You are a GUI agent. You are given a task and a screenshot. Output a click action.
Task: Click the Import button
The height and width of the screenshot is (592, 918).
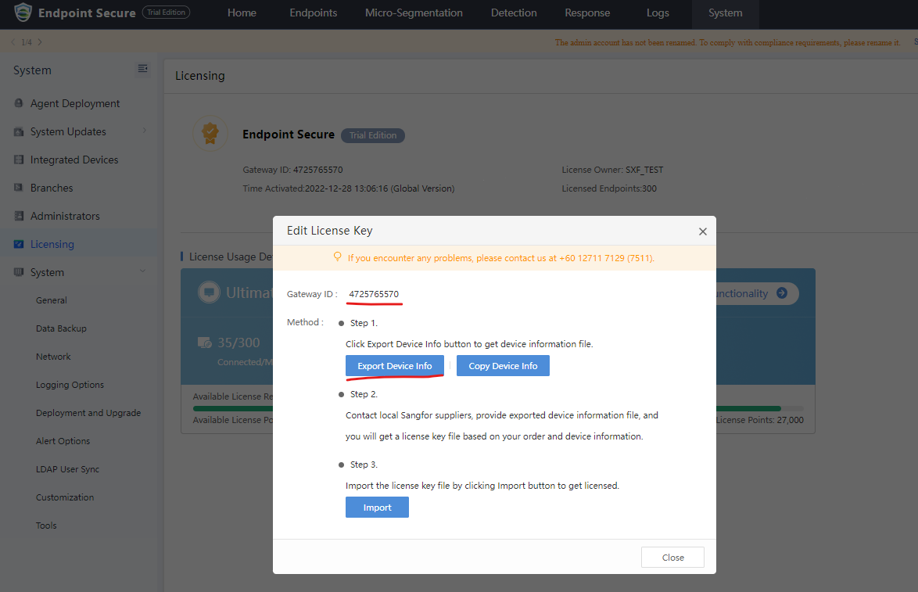coord(377,508)
